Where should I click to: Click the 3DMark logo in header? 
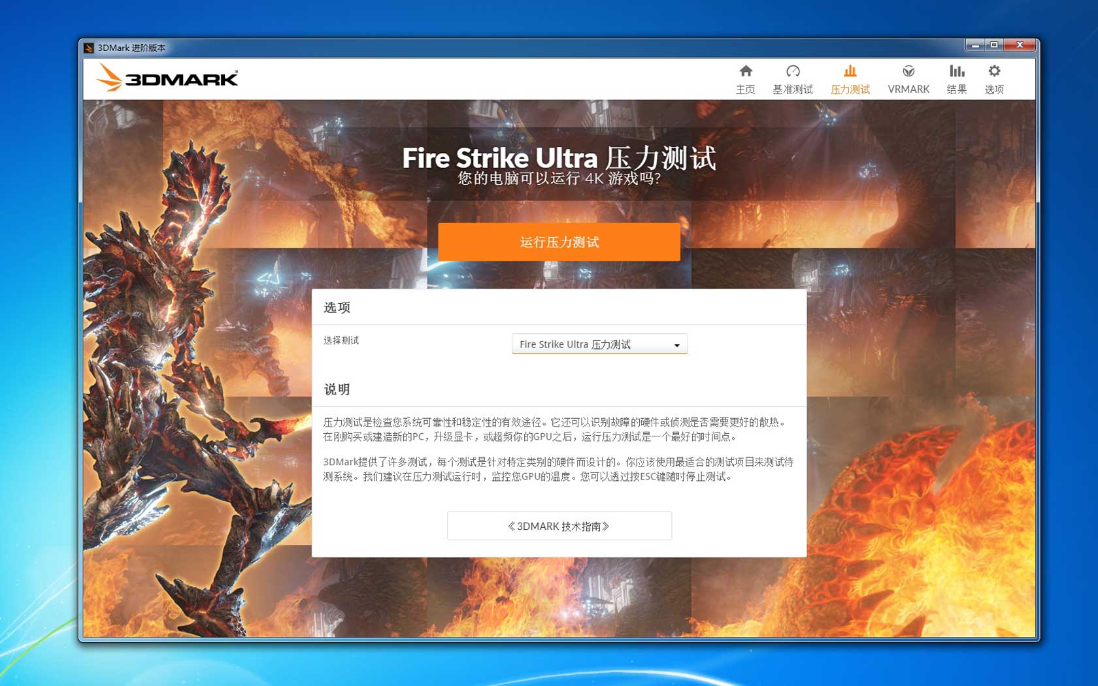(x=167, y=78)
